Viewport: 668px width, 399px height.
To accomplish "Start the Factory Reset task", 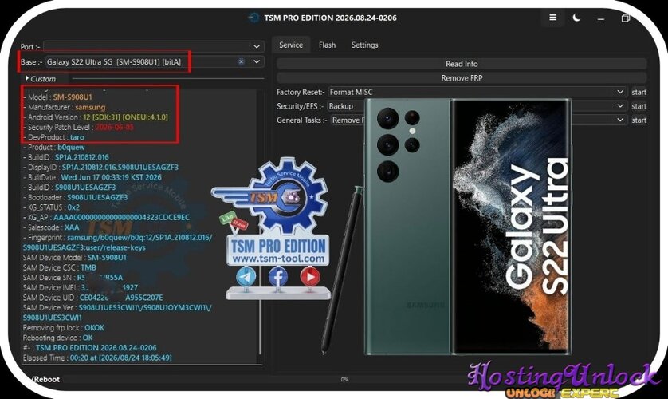I will coord(639,92).
